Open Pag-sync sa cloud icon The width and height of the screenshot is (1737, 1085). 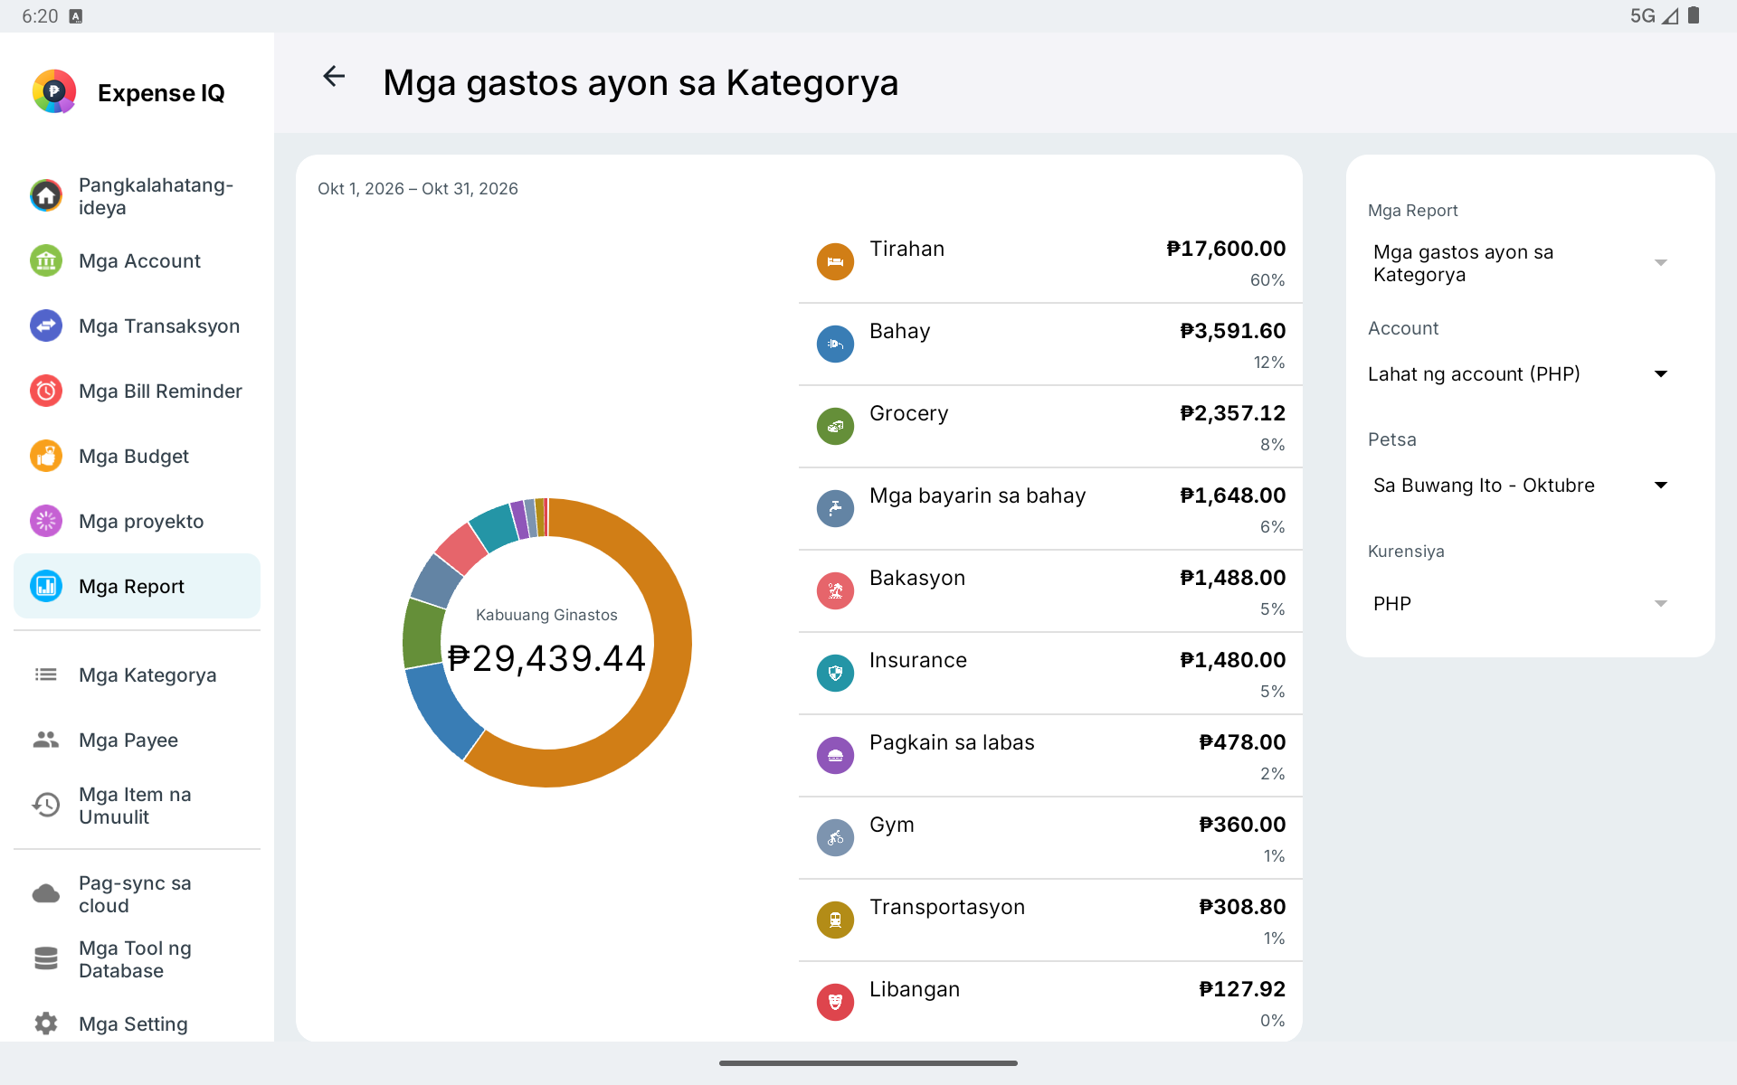coord(46,894)
